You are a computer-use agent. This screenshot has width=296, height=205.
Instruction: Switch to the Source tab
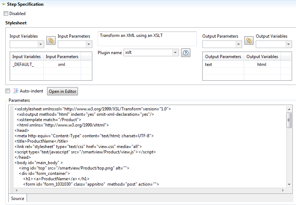pos(18,198)
